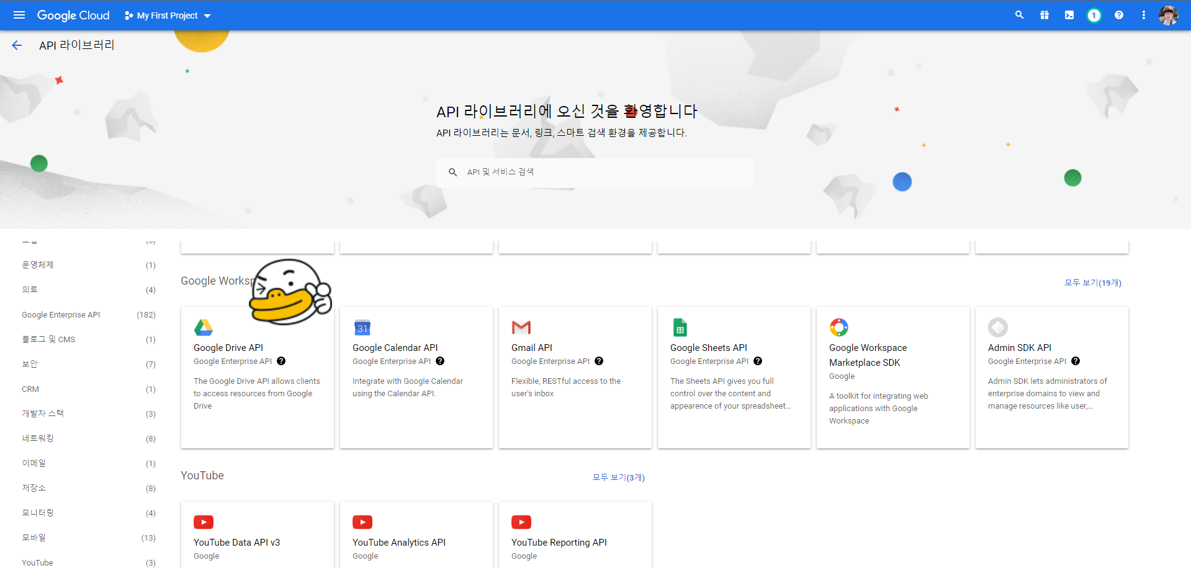Viewport: 1191px width, 568px height.
Task: Click YouTube Analytics API icon
Action: coord(362,522)
